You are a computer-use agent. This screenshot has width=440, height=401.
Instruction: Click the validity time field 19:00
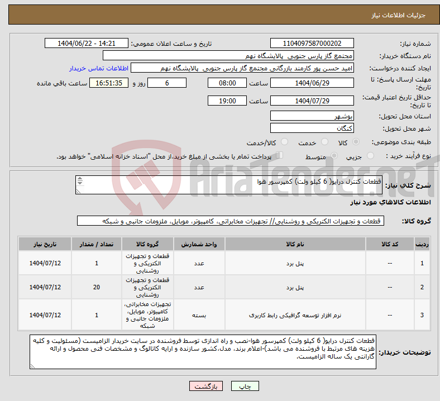coord(227,101)
